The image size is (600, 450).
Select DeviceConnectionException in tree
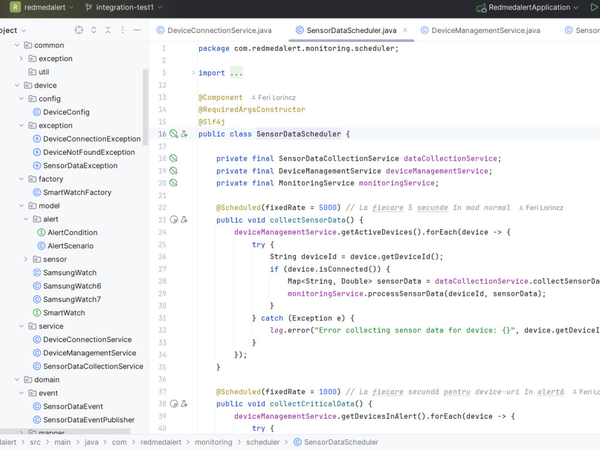pyautogui.click(x=87, y=139)
